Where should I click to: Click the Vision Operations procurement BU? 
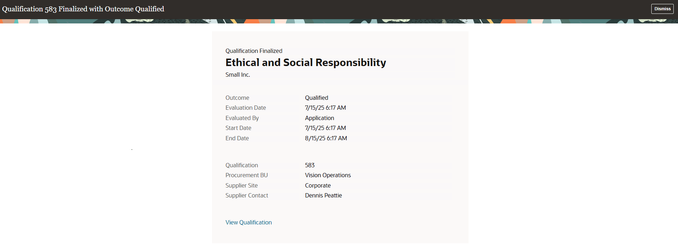pos(328,175)
